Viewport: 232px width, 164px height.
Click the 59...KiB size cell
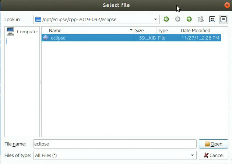pos(147,38)
